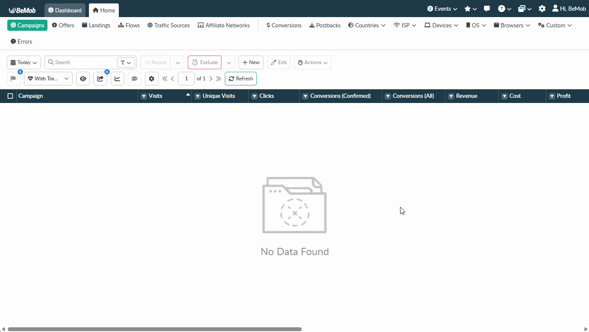This screenshot has height=332, width=589.
Task: Open the With Traffic filter dropdown
Action: (48, 79)
